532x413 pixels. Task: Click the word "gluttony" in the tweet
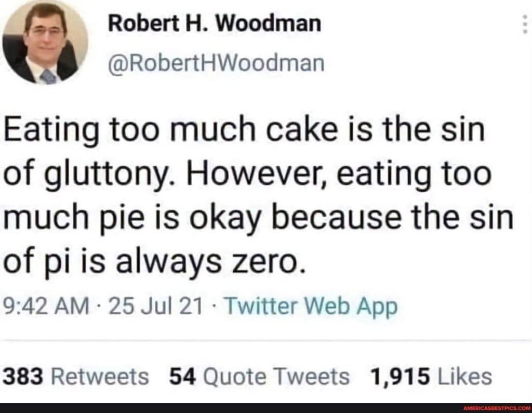tap(108, 174)
